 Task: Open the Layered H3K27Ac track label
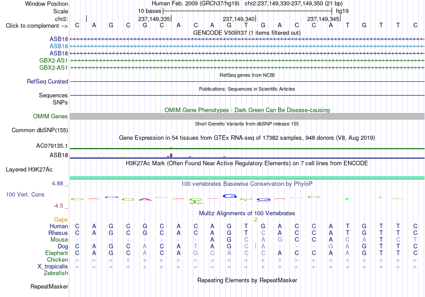tap(29, 170)
